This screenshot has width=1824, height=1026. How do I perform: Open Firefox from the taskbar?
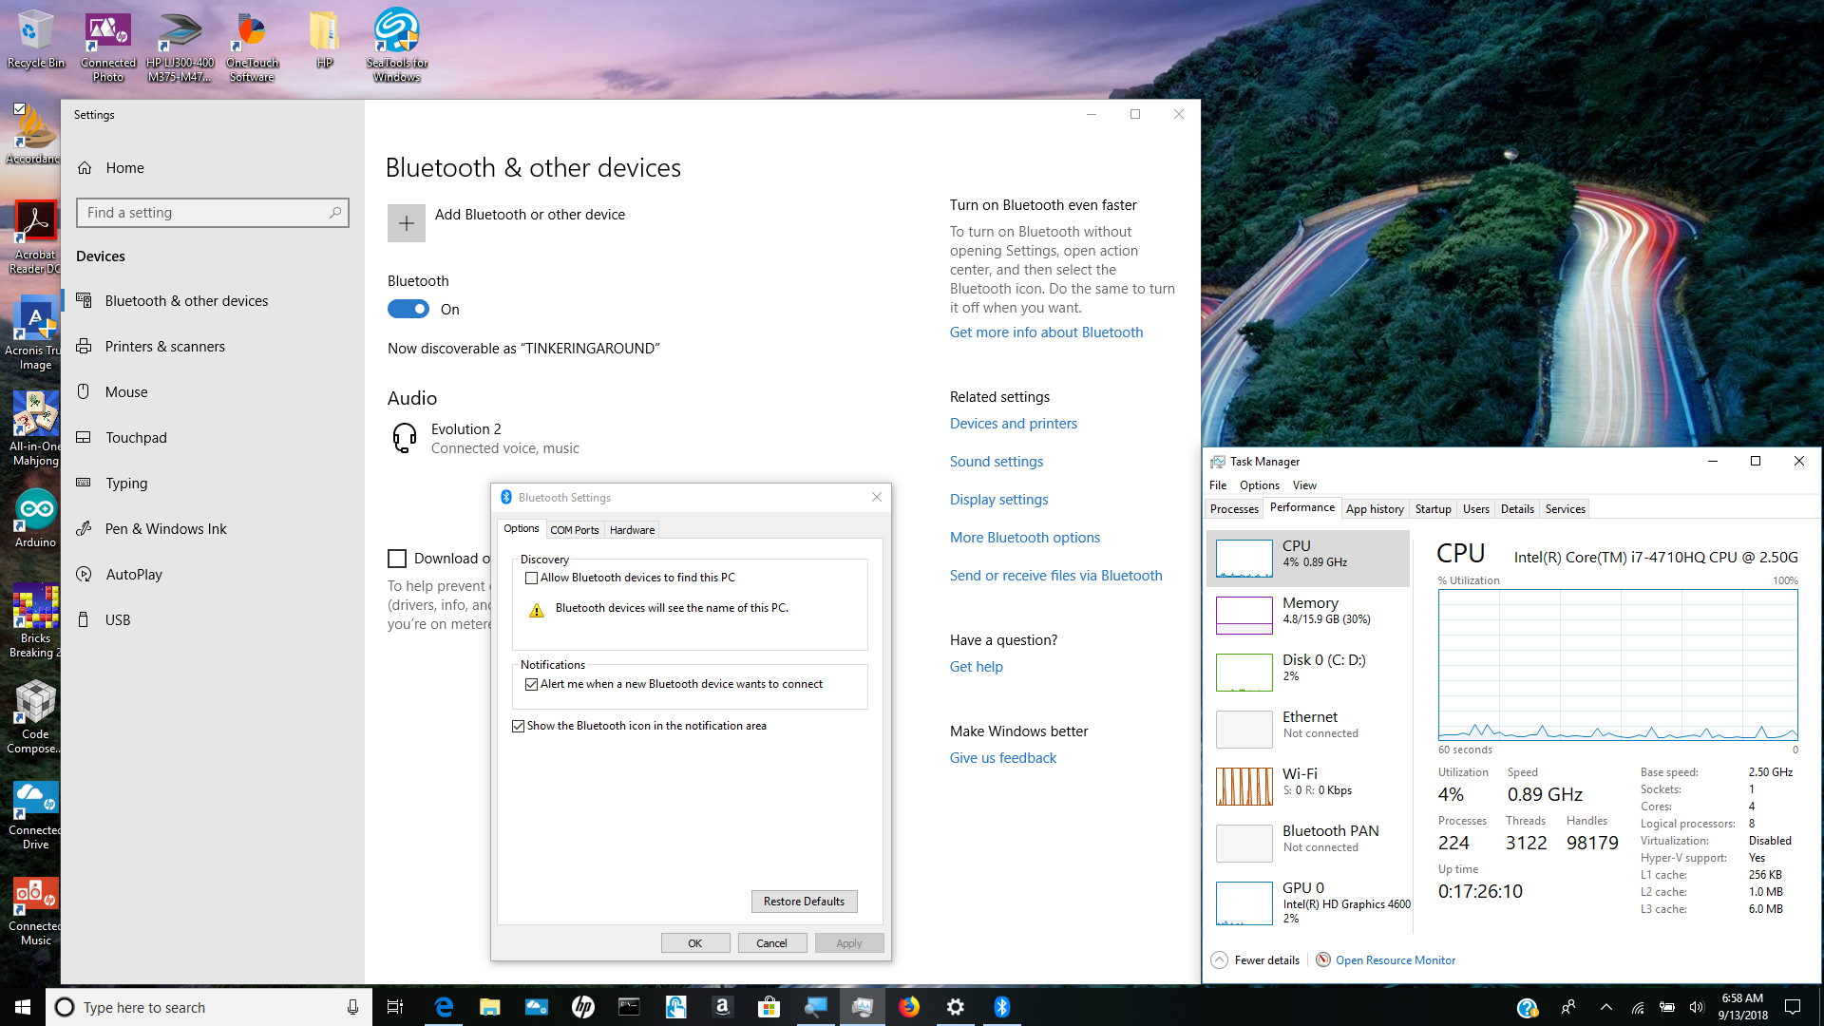[x=909, y=1007]
